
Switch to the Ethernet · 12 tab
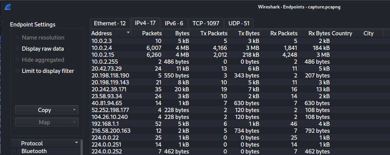pyautogui.click(x=110, y=23)
